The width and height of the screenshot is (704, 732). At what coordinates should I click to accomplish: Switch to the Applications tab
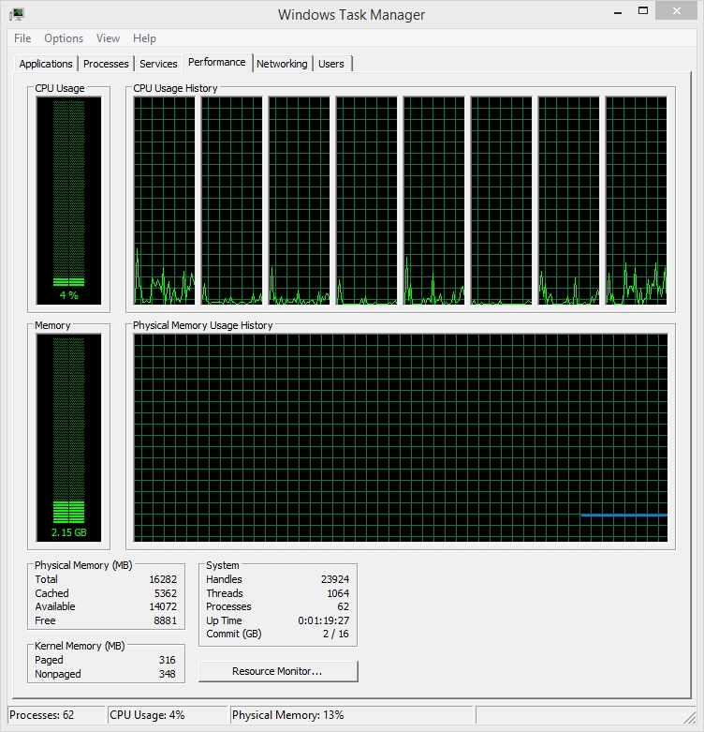coord(46,64)
